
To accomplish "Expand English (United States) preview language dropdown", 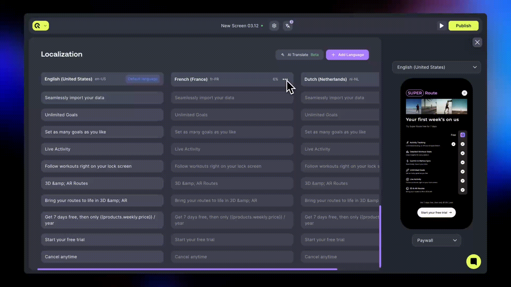I will tap(436, 67).
